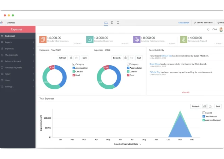The height and width of the screenshot is (159, 224).
Task: Click the Dashboard sidebar icon
Action: [x=2, y=36]
